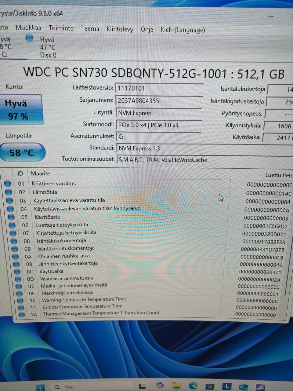Screen dimensions: 293x391
Task: Click the 58 °C temperature button
Action: point(22,152)
